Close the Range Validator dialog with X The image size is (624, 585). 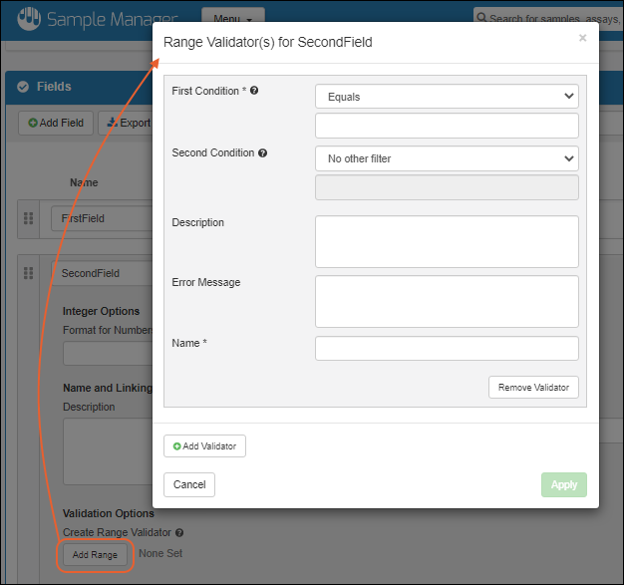[582, 38]
